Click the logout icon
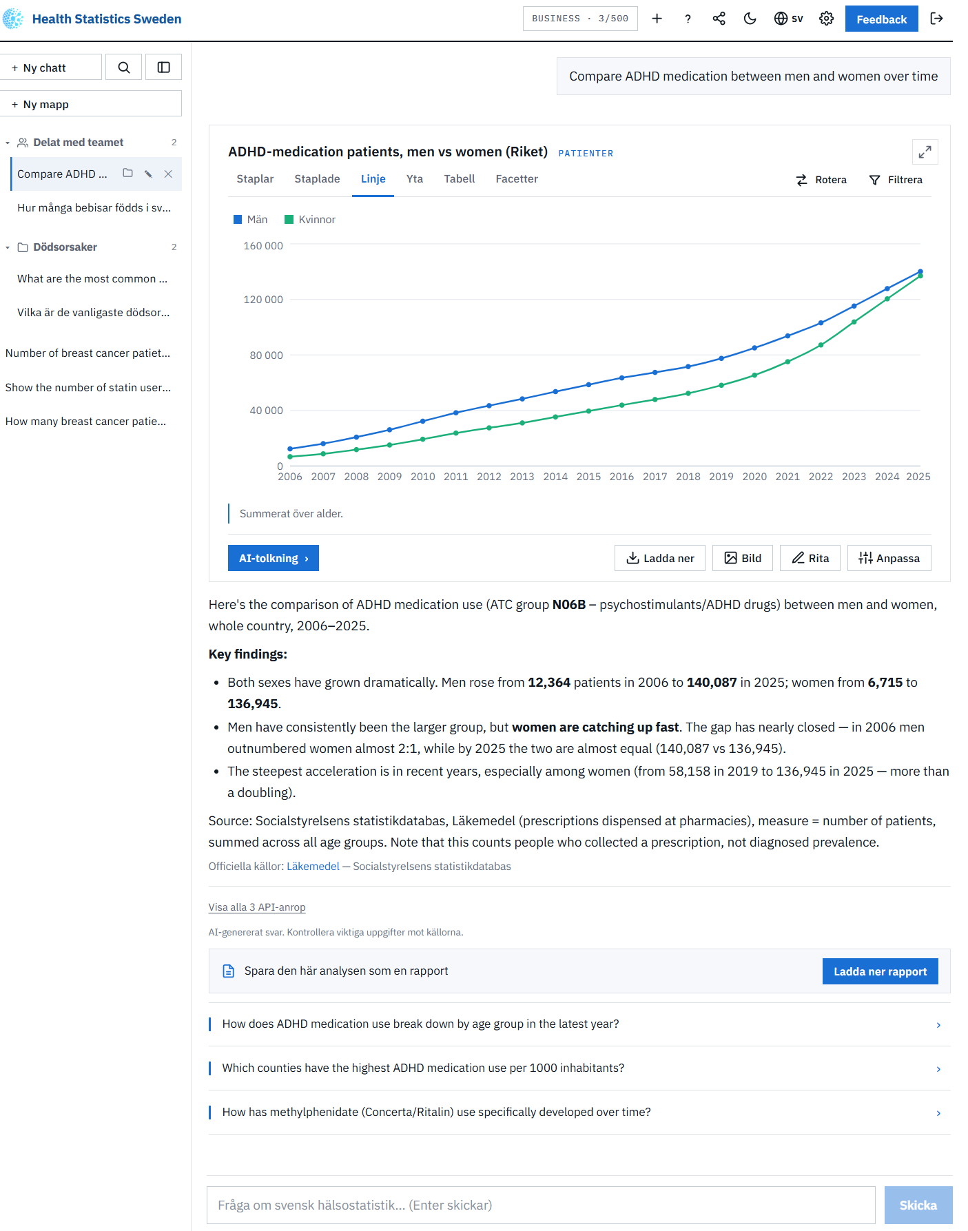 936,19
